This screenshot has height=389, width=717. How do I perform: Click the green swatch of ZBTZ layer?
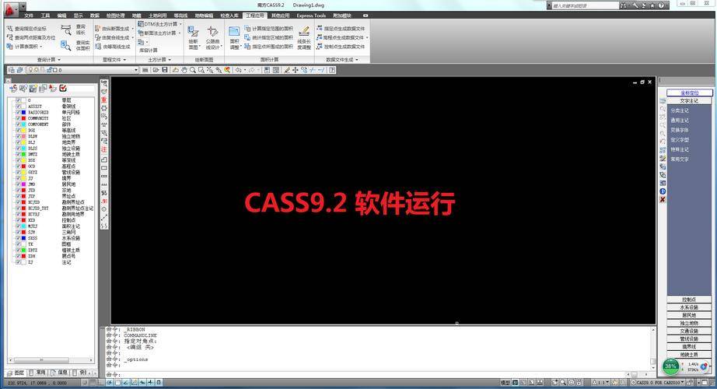tap(24, 251)
